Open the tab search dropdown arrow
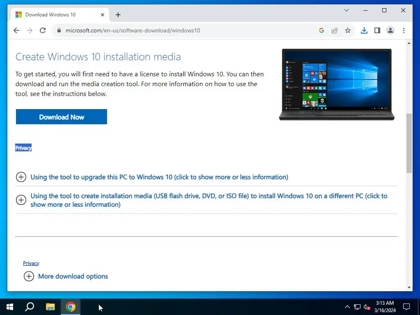Screen dimensions: 420x315 tap(346, 10)
